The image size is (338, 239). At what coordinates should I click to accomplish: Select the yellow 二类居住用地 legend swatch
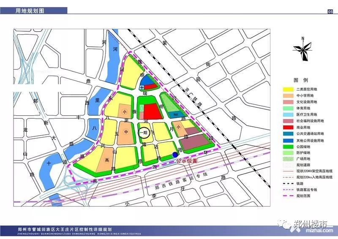click(x=288, y=89)
